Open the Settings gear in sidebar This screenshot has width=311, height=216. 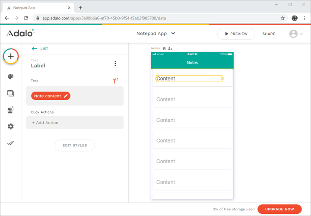pyautogui.click(x=11, y=126)
